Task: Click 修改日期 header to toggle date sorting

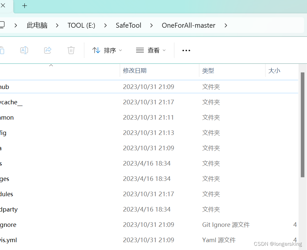Action: pyautogui.click(x=134, y=70)
